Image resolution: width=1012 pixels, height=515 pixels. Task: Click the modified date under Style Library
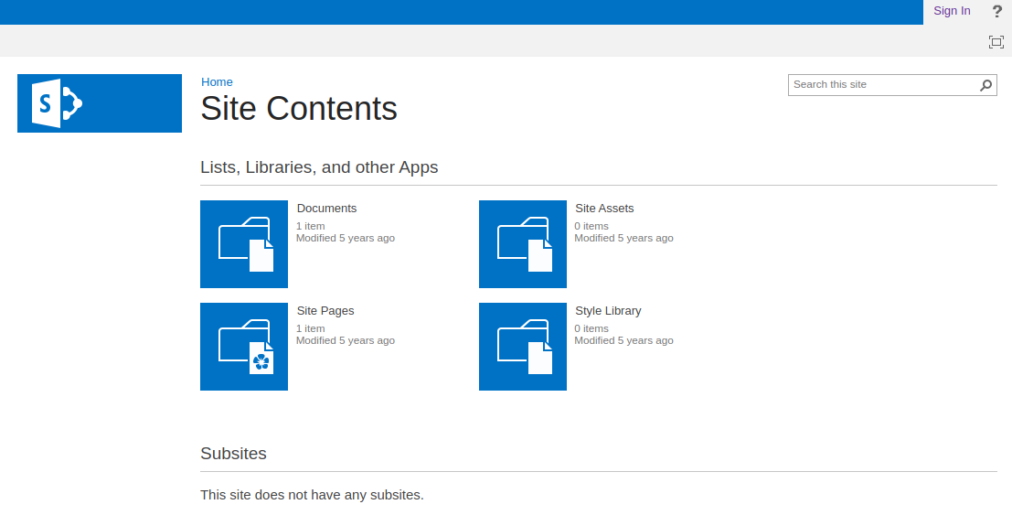tap(623, 340)
